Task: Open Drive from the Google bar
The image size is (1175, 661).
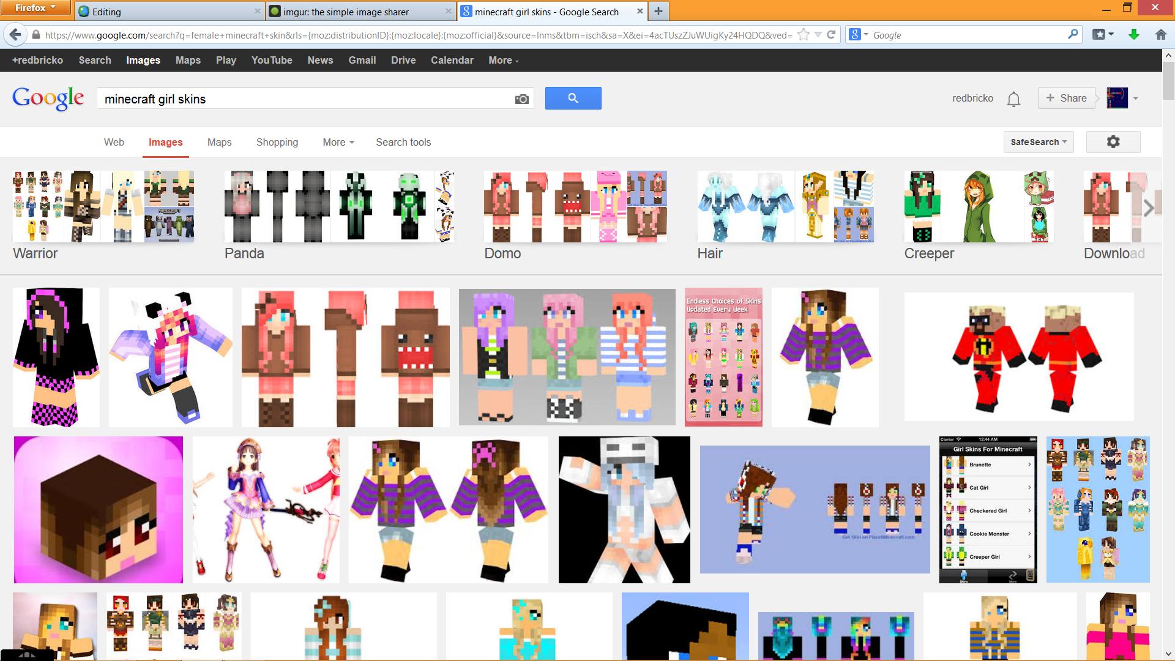Action: pos(403,60)
